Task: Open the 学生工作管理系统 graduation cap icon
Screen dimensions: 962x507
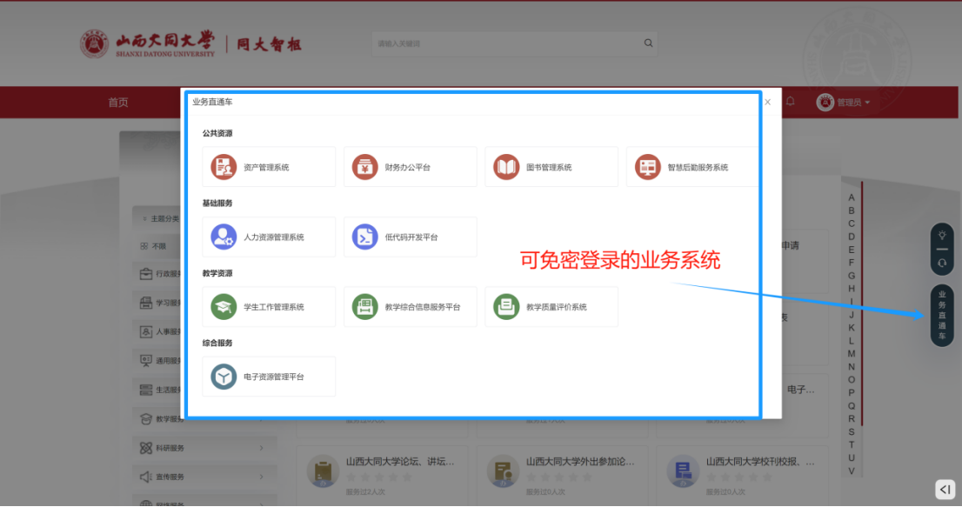Action: click(x=224, y=307)
